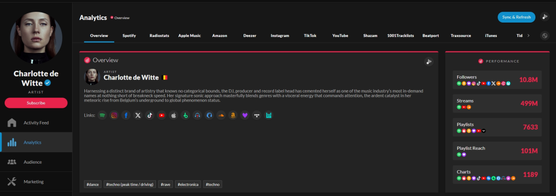Click the large artist profile photo
Image resolution: width=556 pixels, height=196 pixels.
[36, 37]
